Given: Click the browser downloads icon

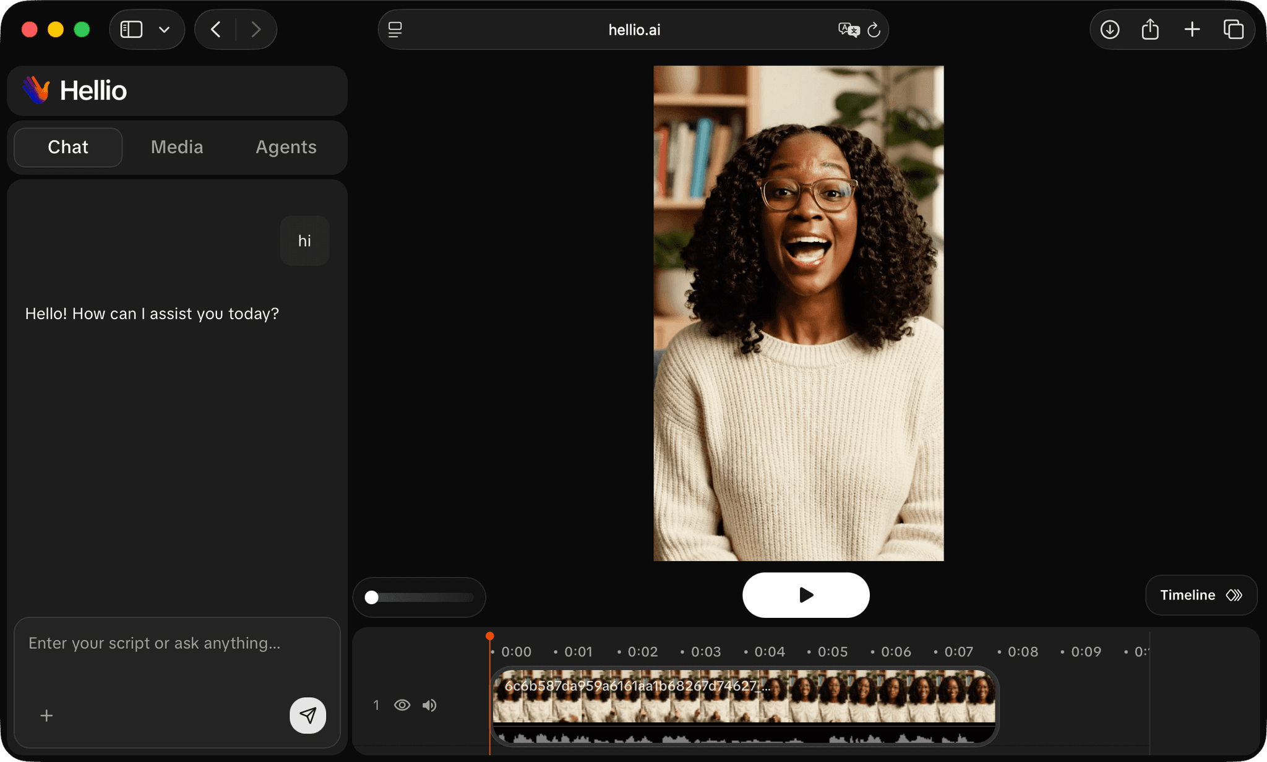Looking at the screenshot, I should pyautogui.click(x=1110, y=30).
